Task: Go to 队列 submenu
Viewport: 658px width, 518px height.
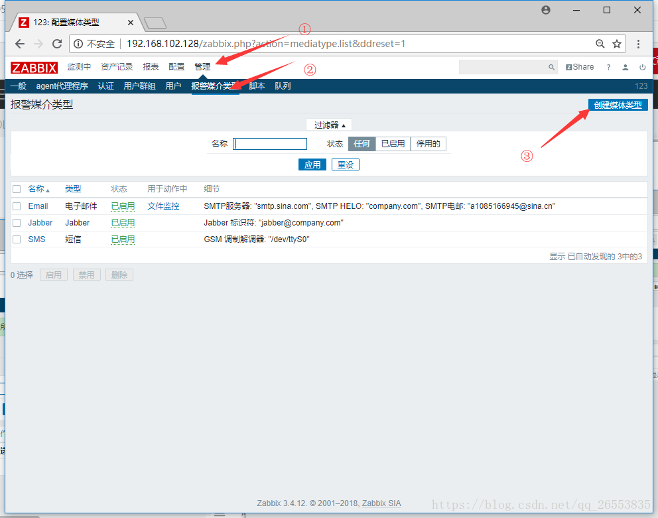Action: [x=283, y=86]
